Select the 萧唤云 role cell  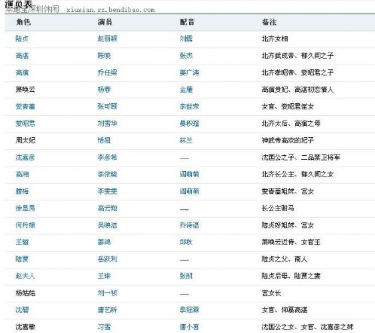click(25, 90)
